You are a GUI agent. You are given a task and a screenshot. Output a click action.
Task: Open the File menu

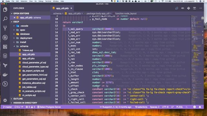[13, 1]
